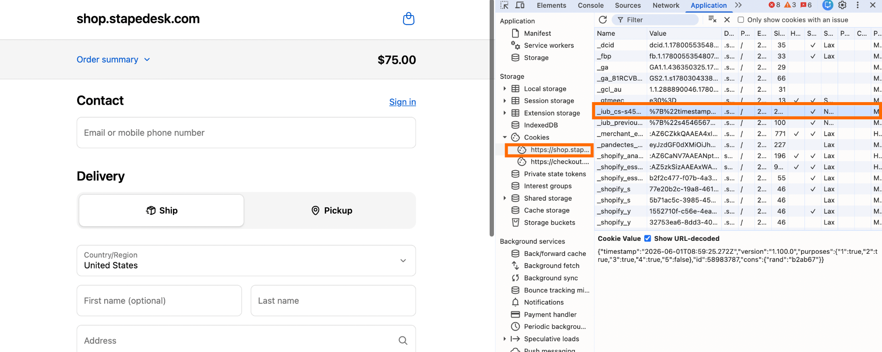Sort cookies by Name column header
Screen dimensions: 882x352
[620, 33]
